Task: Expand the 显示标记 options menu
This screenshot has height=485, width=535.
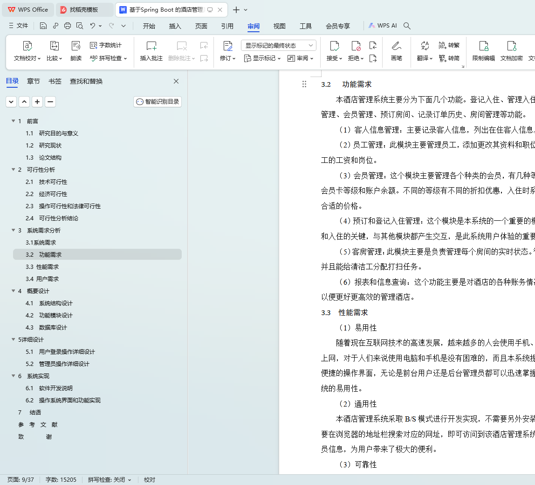Action: [262, 58]
